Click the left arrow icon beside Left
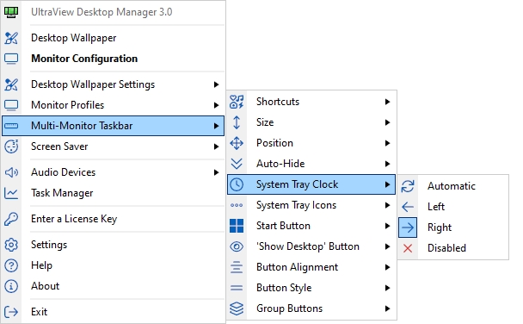The width and height of the screenshot is (523, 324). click(408, 207)
